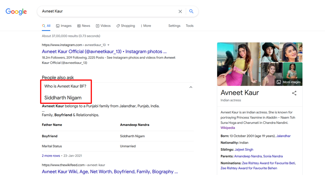325x182 pixels.
Task: Open the Shopping tab
Action: 125,26
